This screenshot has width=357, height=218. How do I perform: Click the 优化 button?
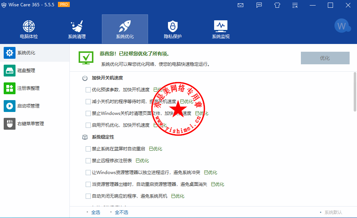coord(325,58)
